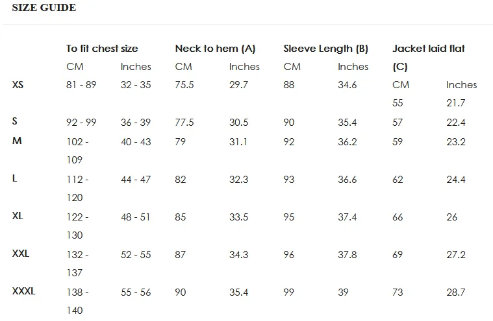Click the 28.7 inches value for XXXL
This screenshot has width=493, height=321.
click(456, 292)
